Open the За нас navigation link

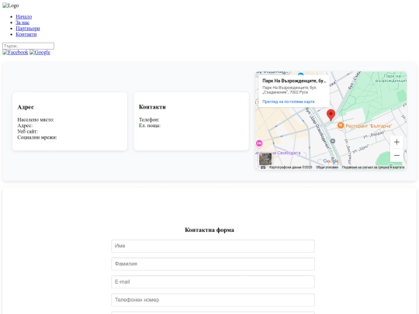(x=23, y=22)
